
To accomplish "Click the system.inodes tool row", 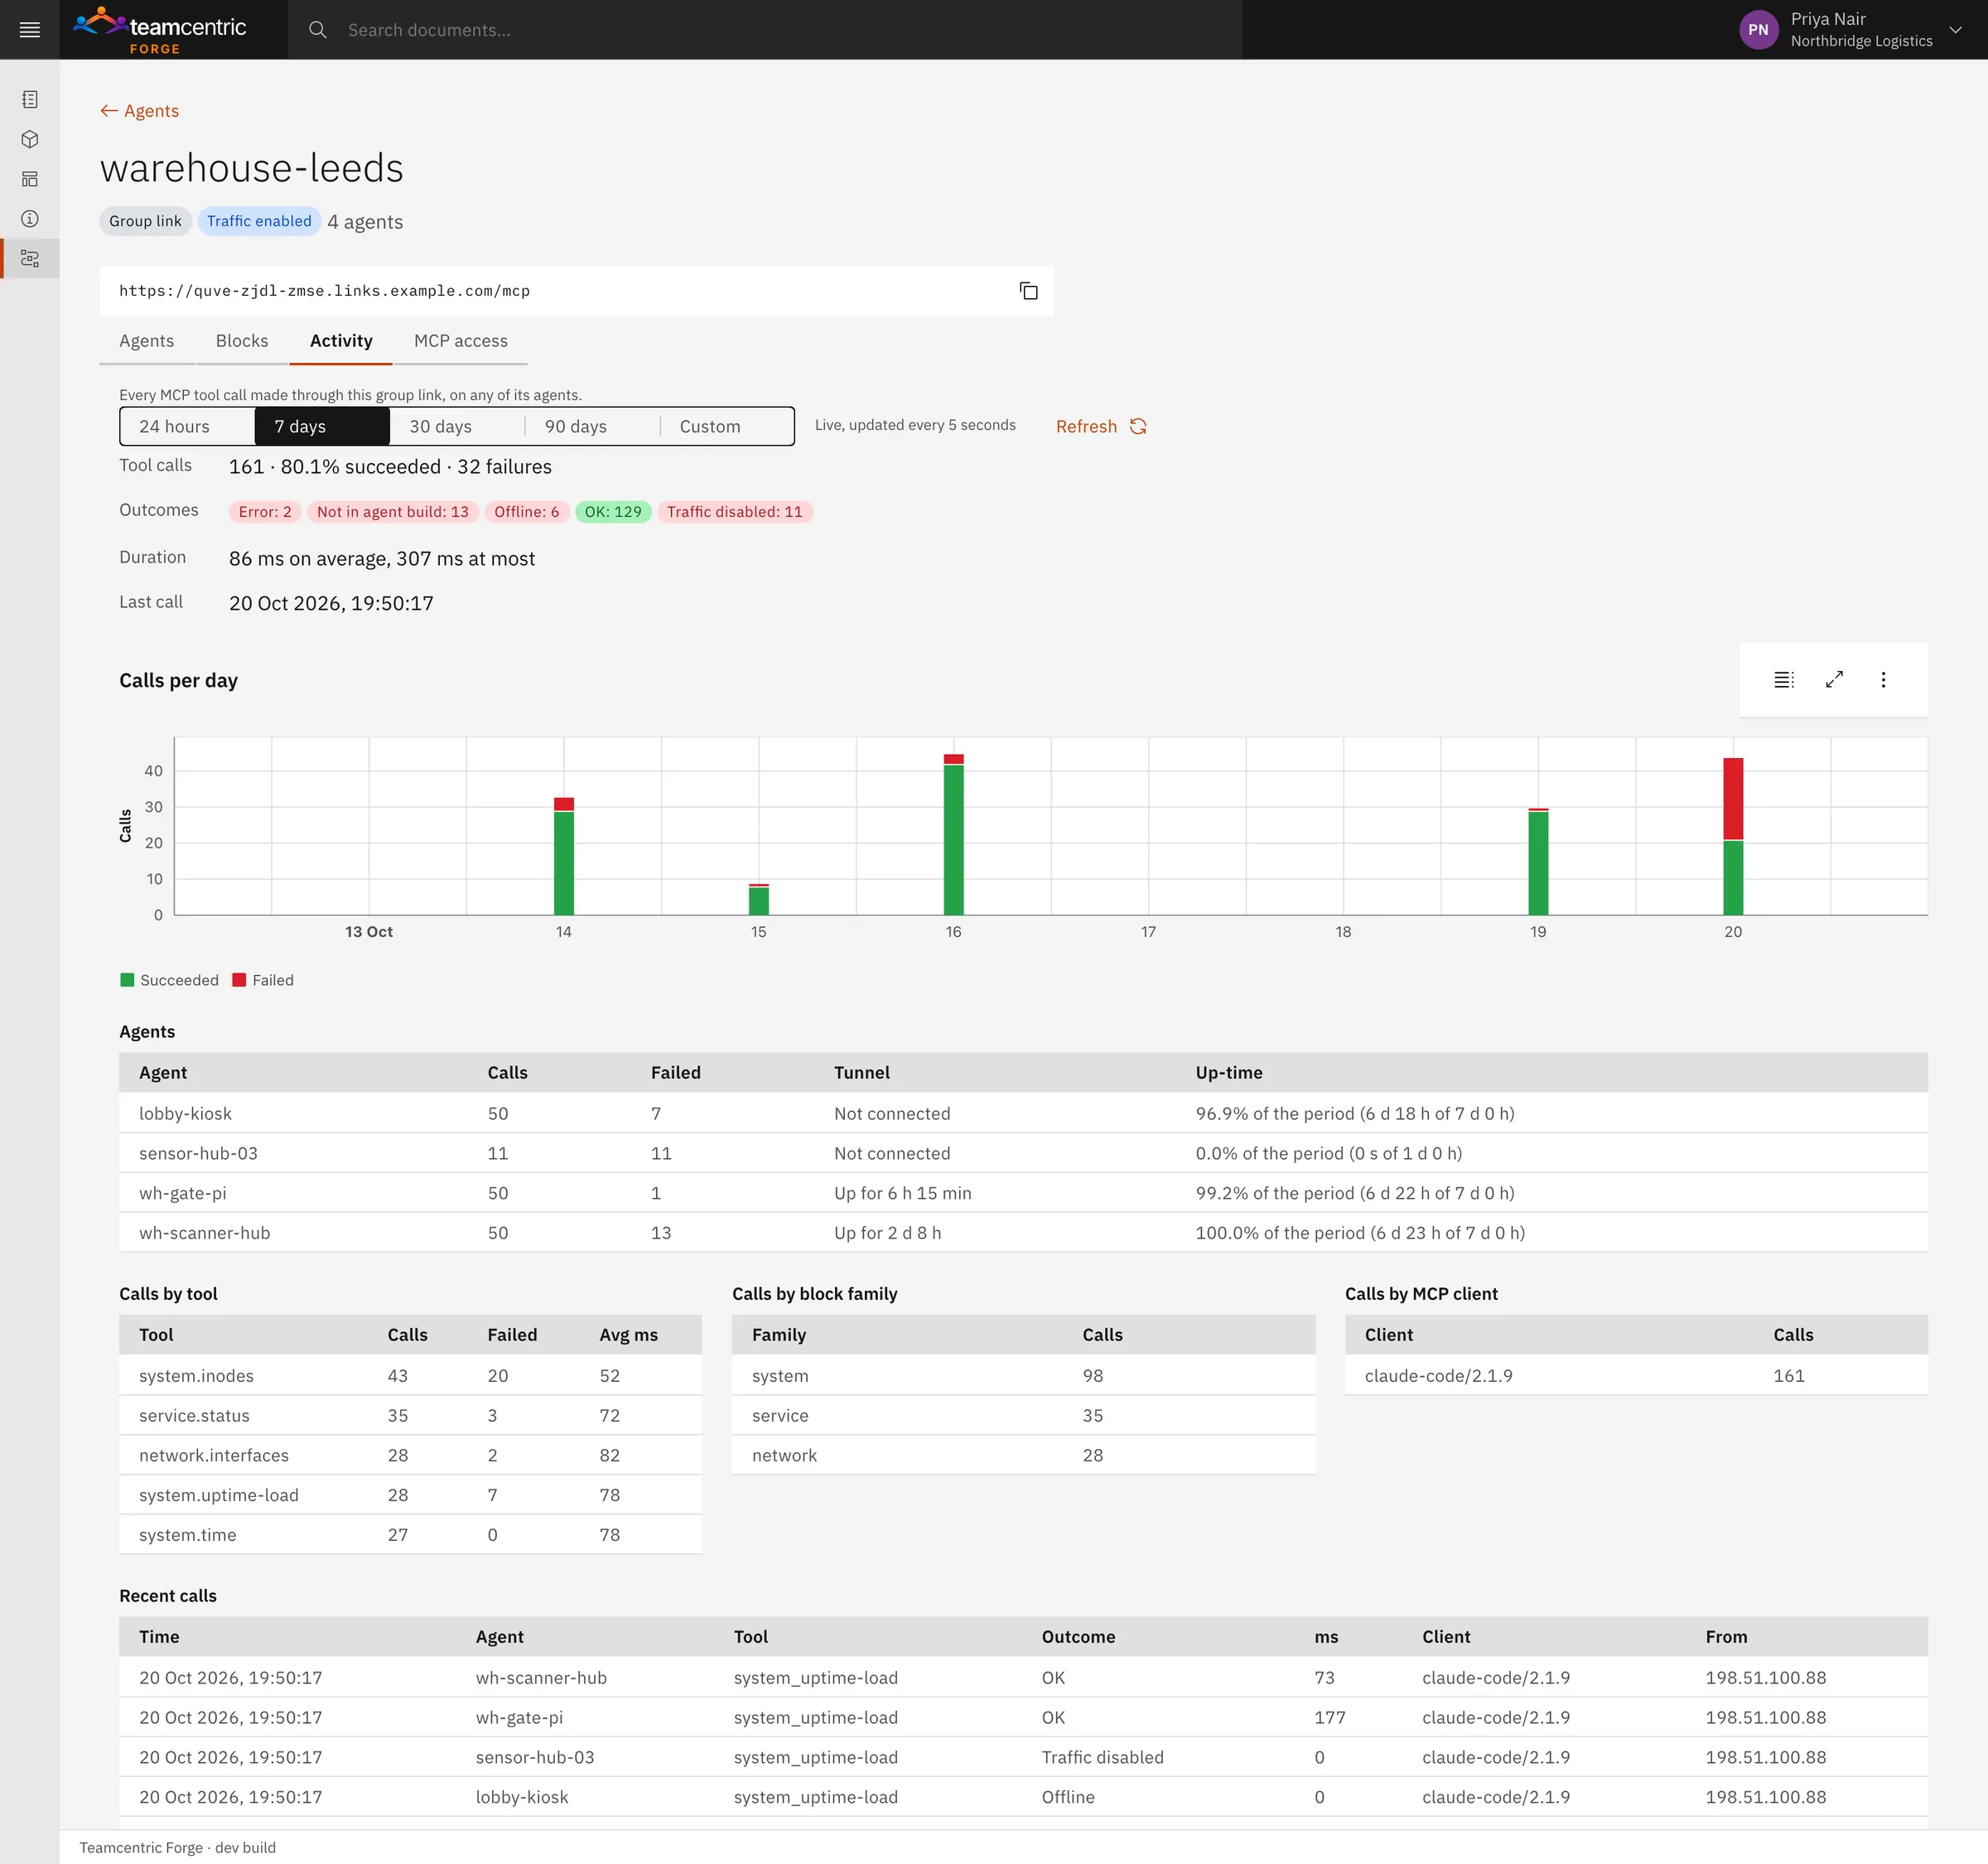I will pyautogui.click(x=410, y=1375).
